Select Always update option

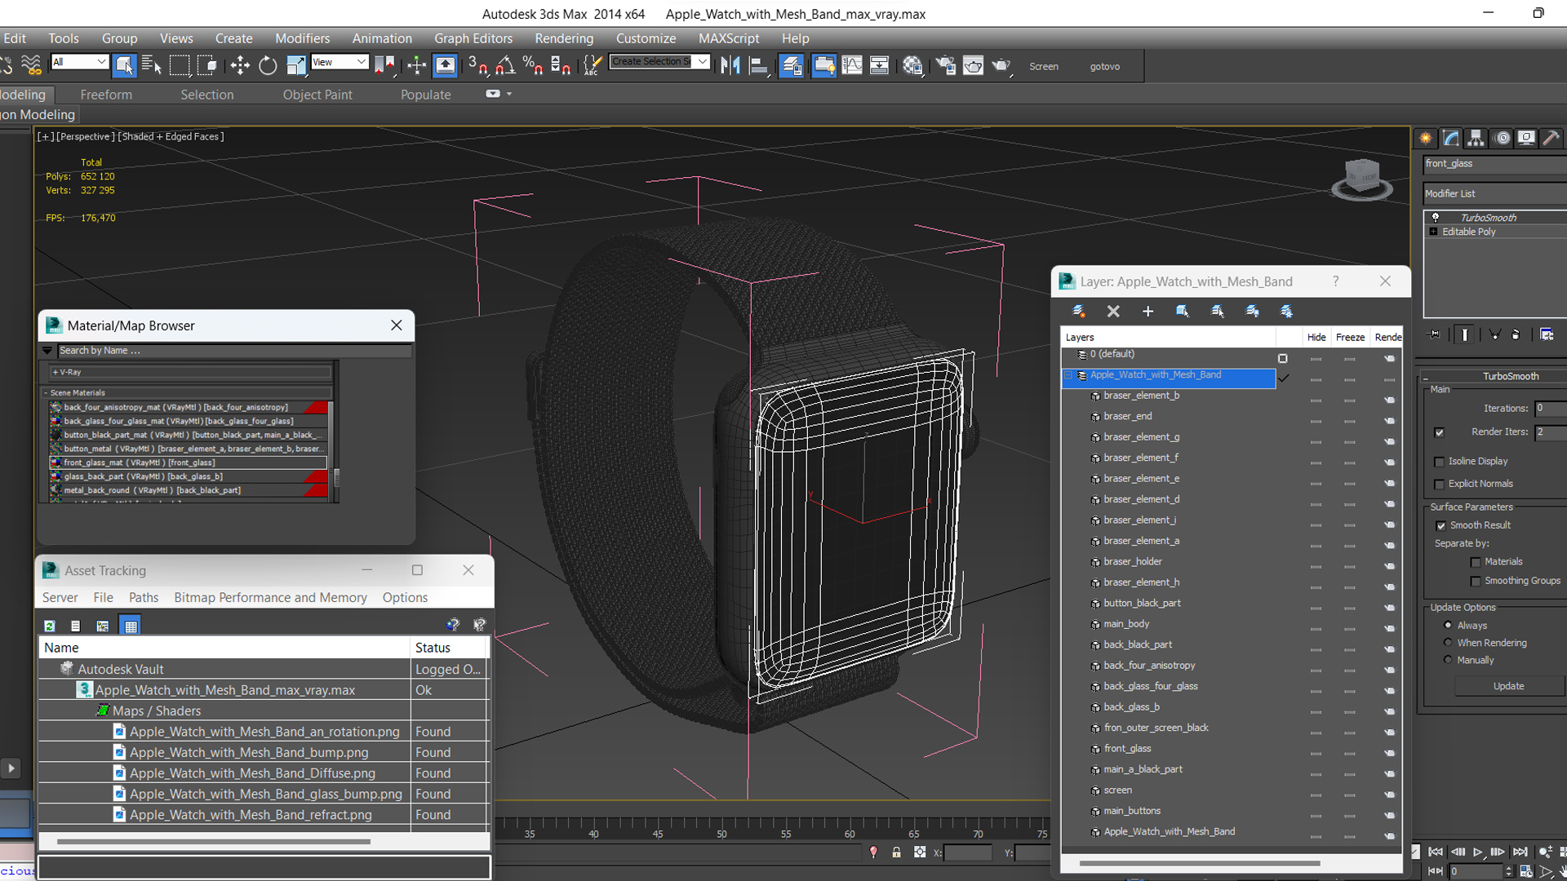pyautogui.click(x=1449, y=625)
